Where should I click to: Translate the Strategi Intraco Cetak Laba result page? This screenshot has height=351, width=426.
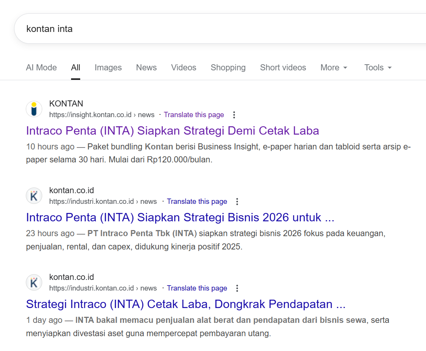click(x=197, y=288)
